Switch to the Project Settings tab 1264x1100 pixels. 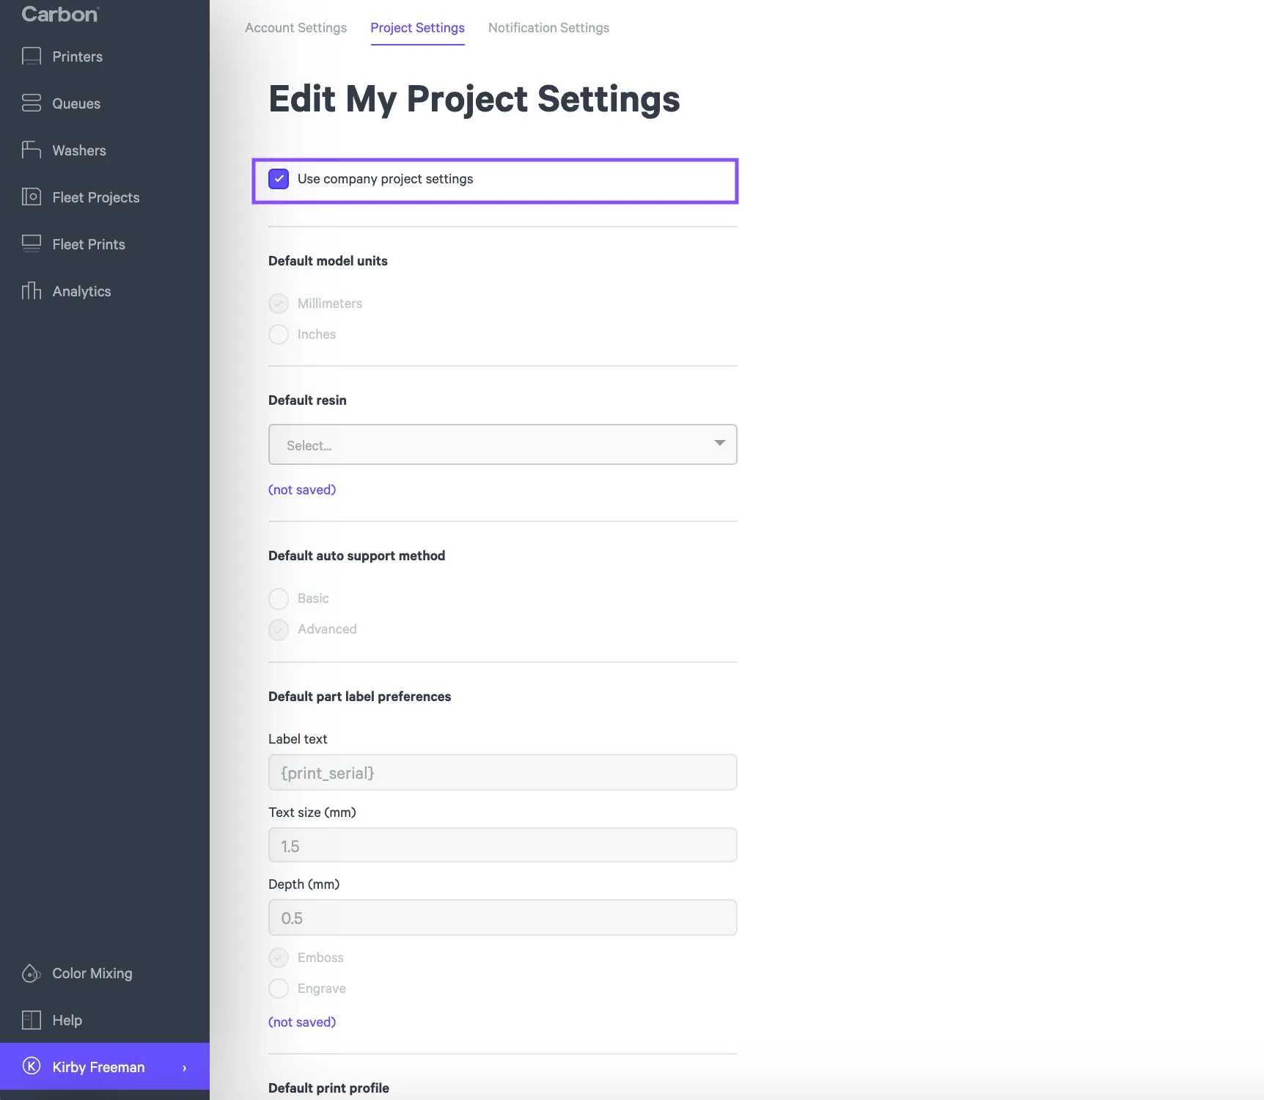418,28
